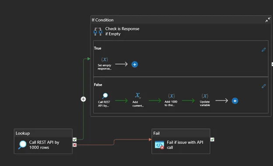Screen dimensions: 273x166
Task: Select the If Condition header title
Action: pos(102,20)
